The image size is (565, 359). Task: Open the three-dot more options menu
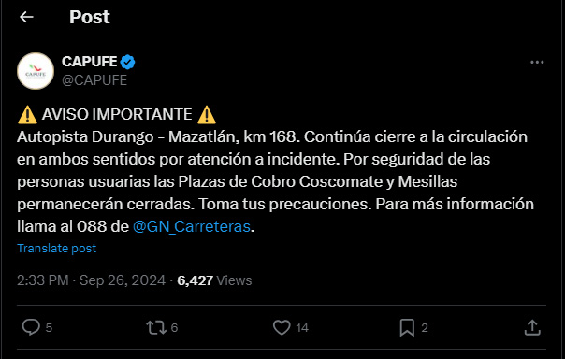(x=537, y=63)
